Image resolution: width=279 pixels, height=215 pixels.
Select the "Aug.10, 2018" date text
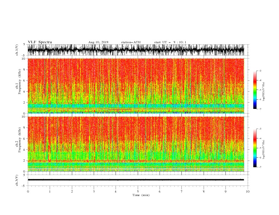point(98,42)
